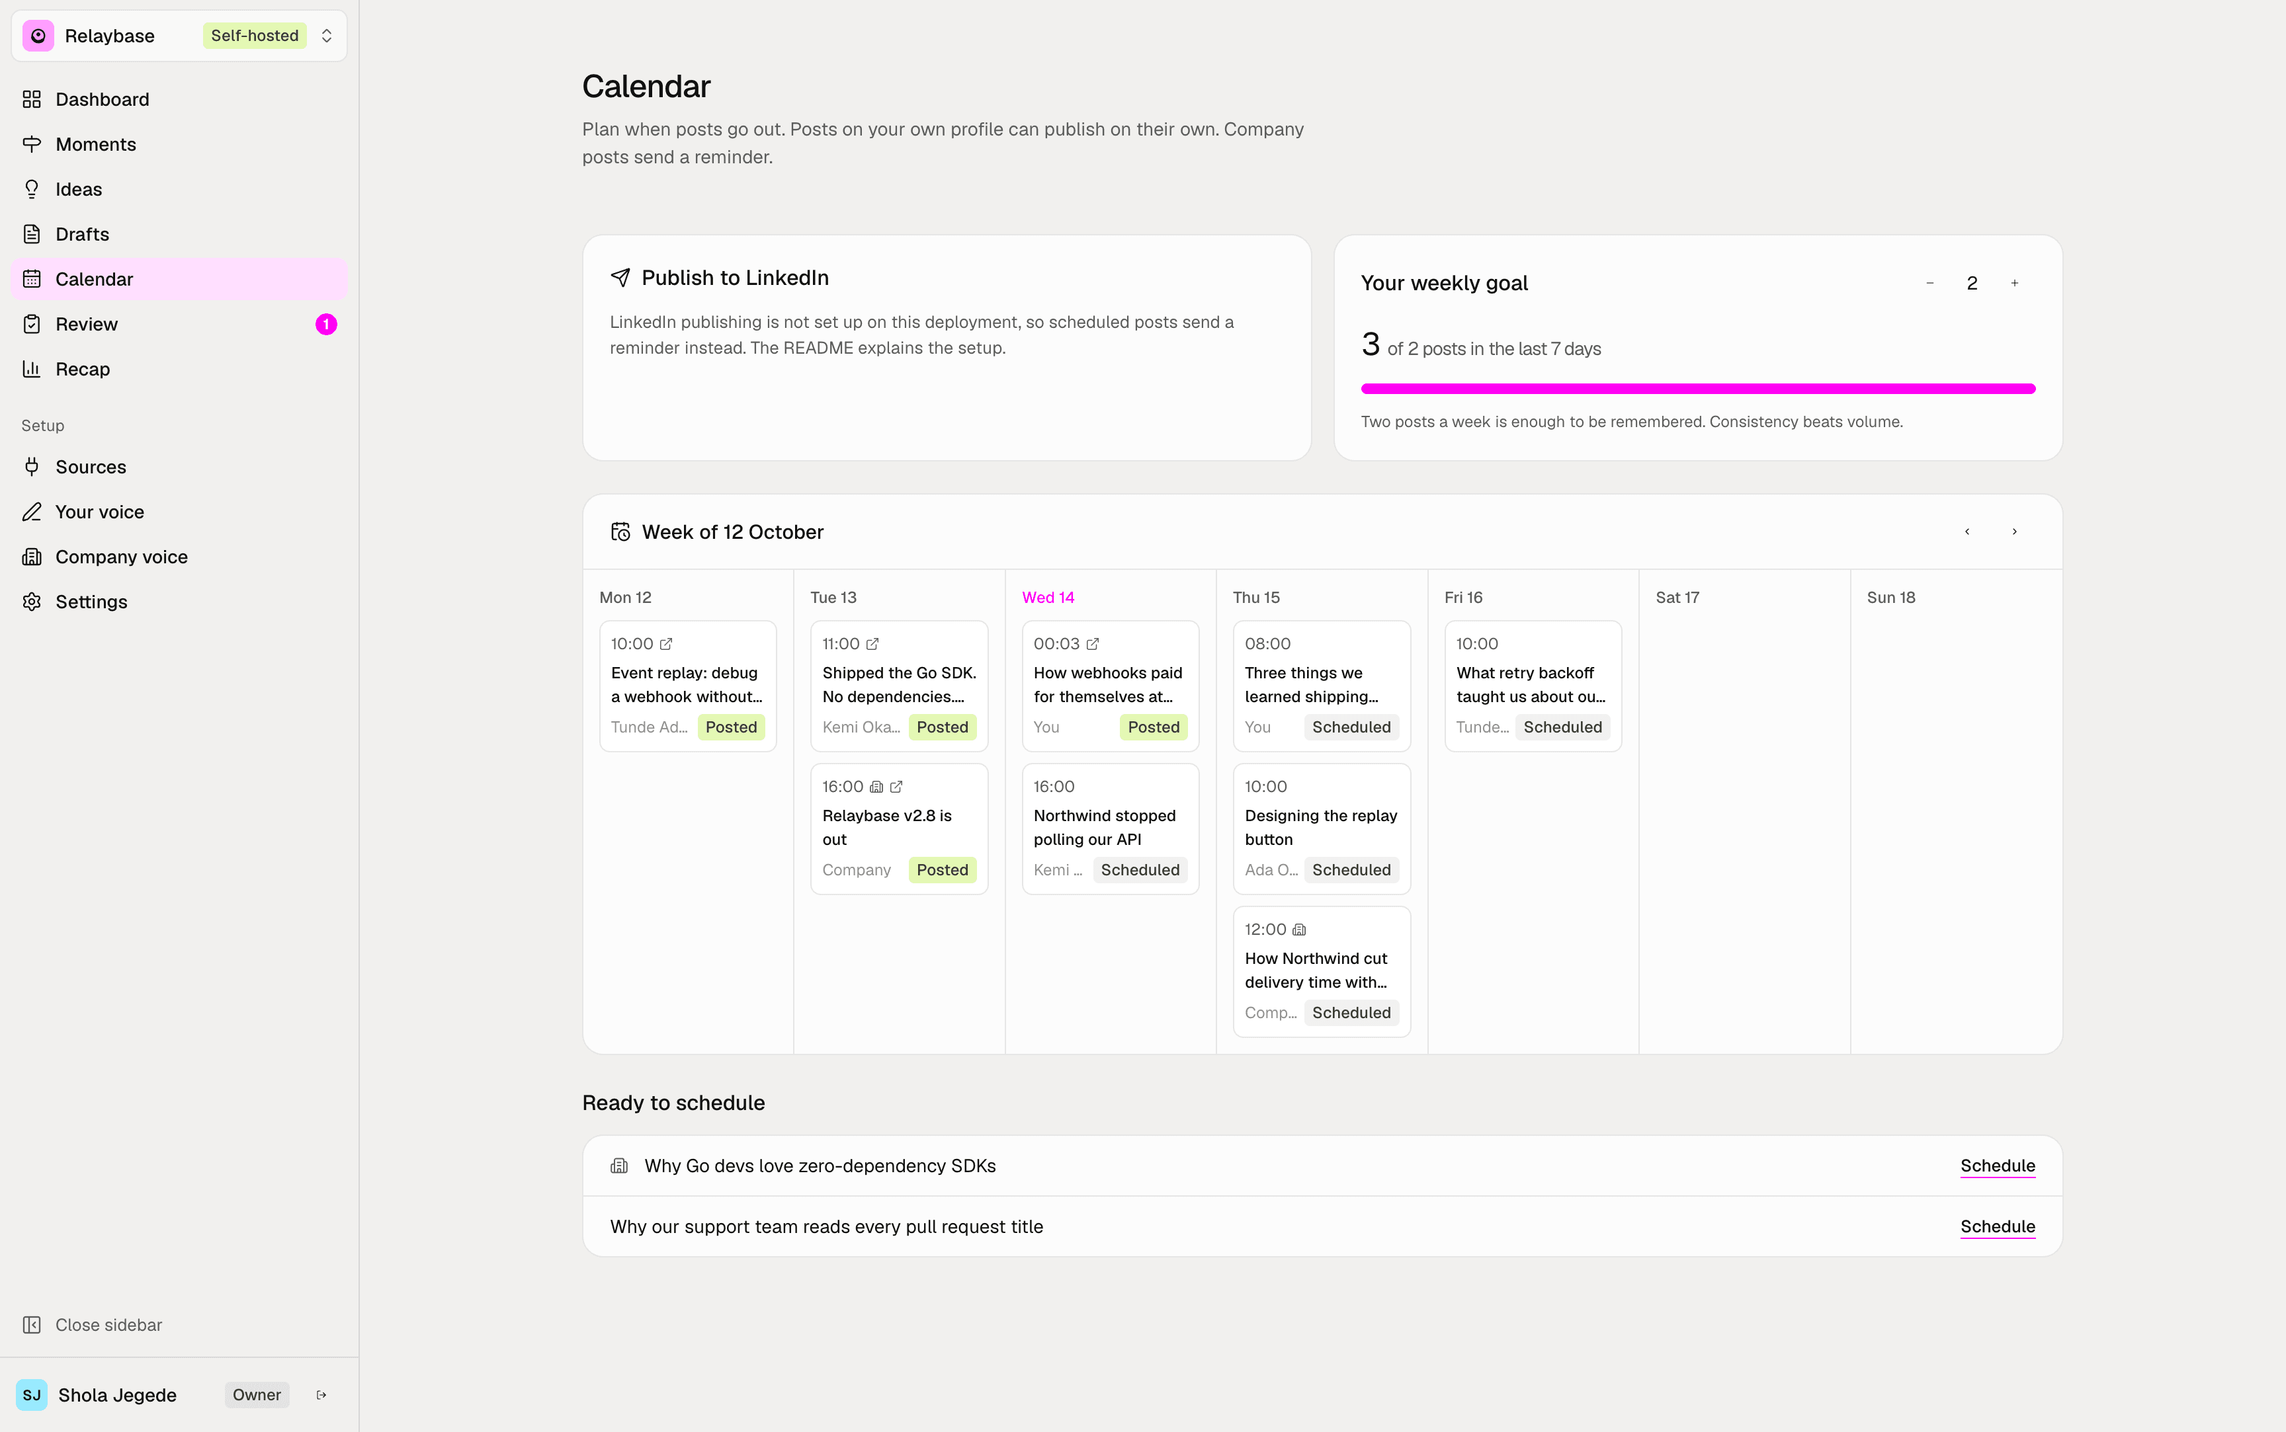Open the Relaybase workspace switcher chevrons
The height and width of the screenshot is (1432, 2286).
coord(327,36)
